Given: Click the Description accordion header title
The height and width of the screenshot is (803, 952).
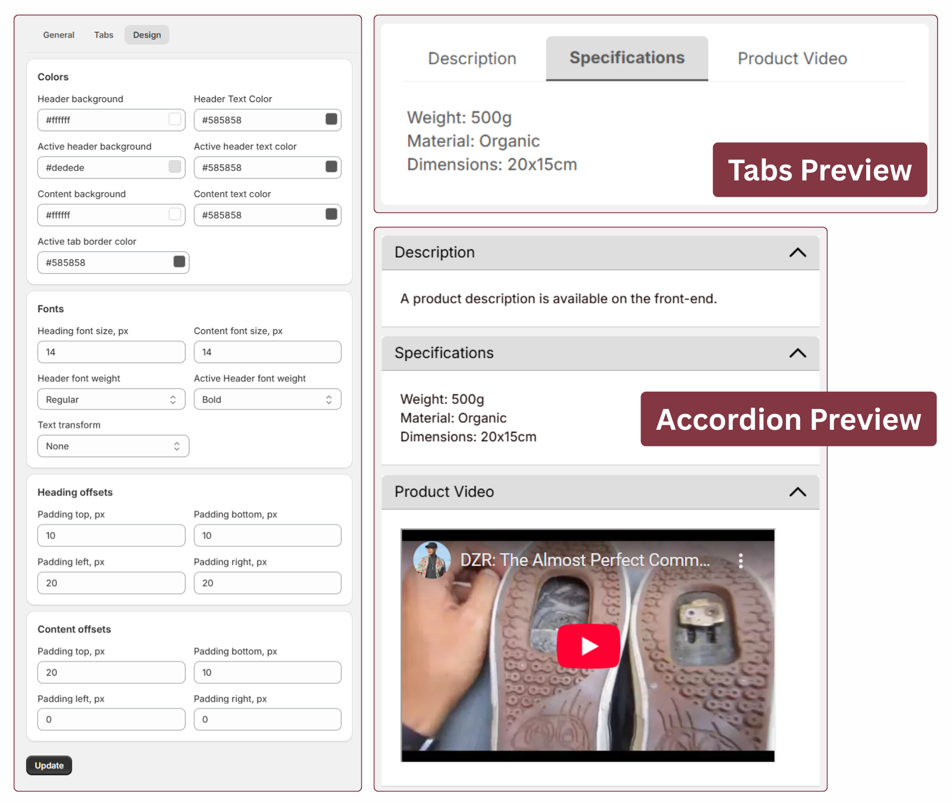Looking at the screenshot, I should pyautogui.click(x=434, y=252).
